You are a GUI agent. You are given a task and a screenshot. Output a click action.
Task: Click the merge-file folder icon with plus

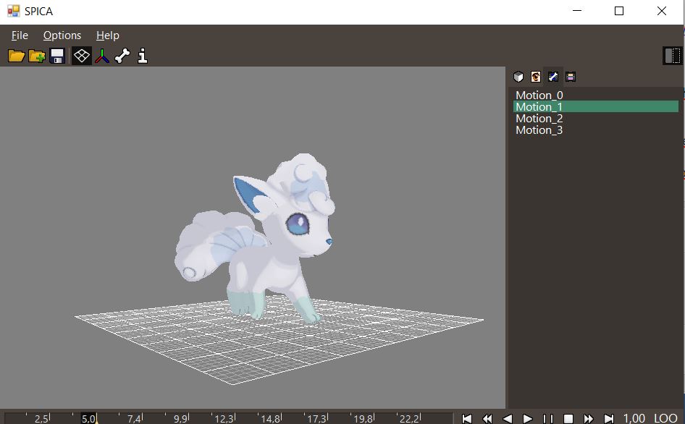[37, 56]
